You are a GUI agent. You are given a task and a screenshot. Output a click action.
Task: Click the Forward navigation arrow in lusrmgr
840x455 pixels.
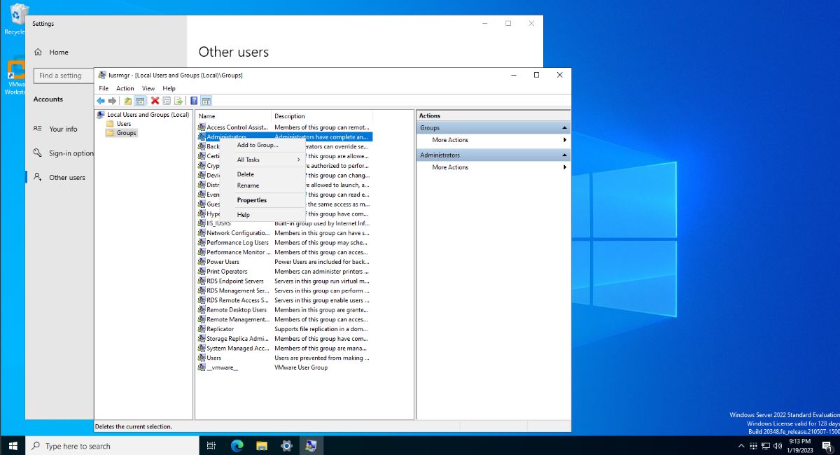pyautogui.click(x=113, y=101)
